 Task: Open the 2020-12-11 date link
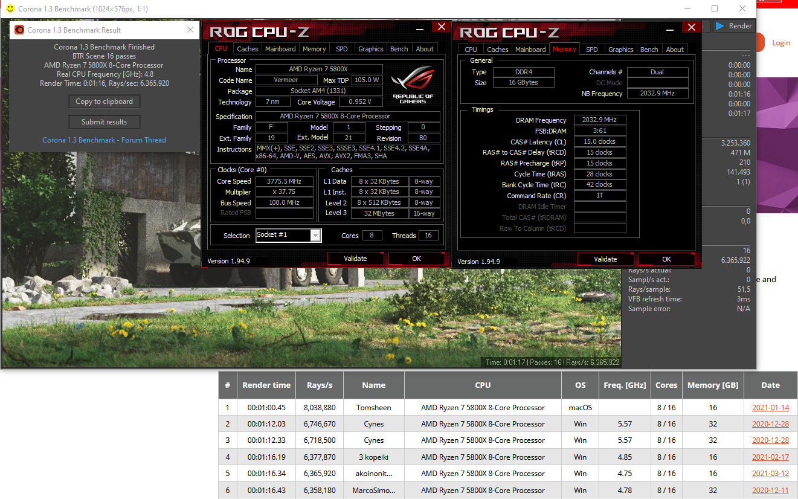coord(770,490)
